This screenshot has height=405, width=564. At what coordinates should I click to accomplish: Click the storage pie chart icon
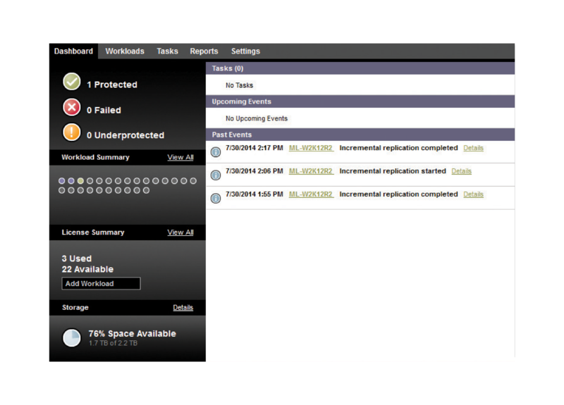pyautogui.click(x=72, y=338)
